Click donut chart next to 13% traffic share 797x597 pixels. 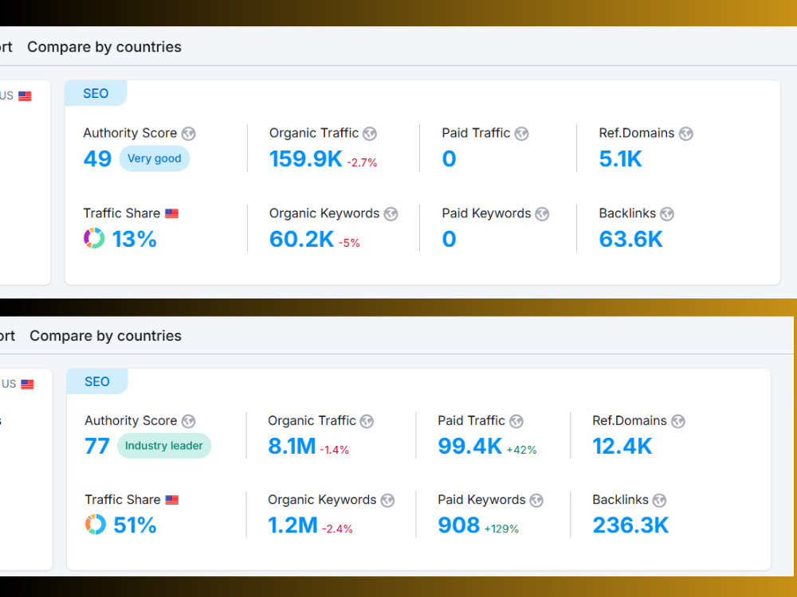(x=94, y=238)
